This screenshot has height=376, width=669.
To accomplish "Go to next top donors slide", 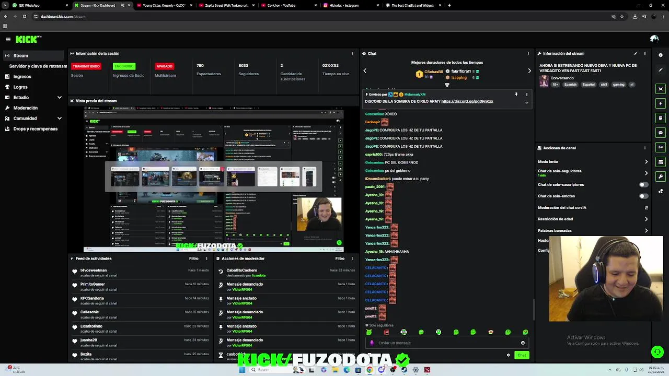I will [529, 70].
